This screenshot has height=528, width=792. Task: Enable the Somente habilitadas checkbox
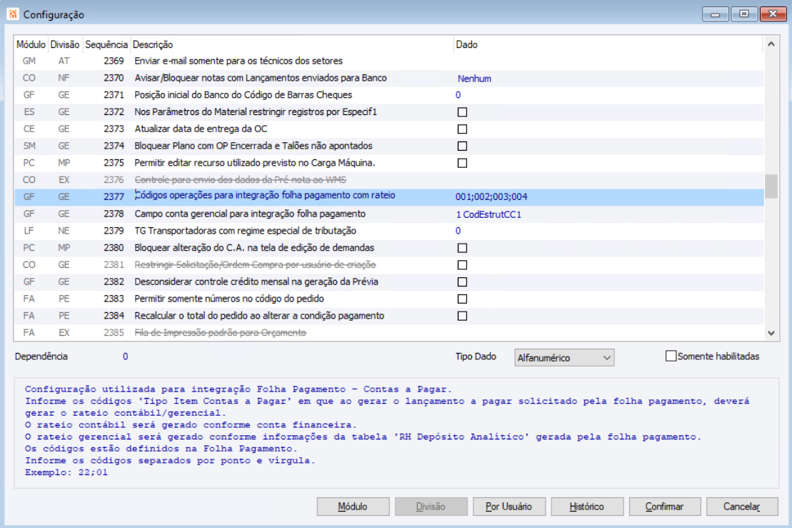point(671,357)
